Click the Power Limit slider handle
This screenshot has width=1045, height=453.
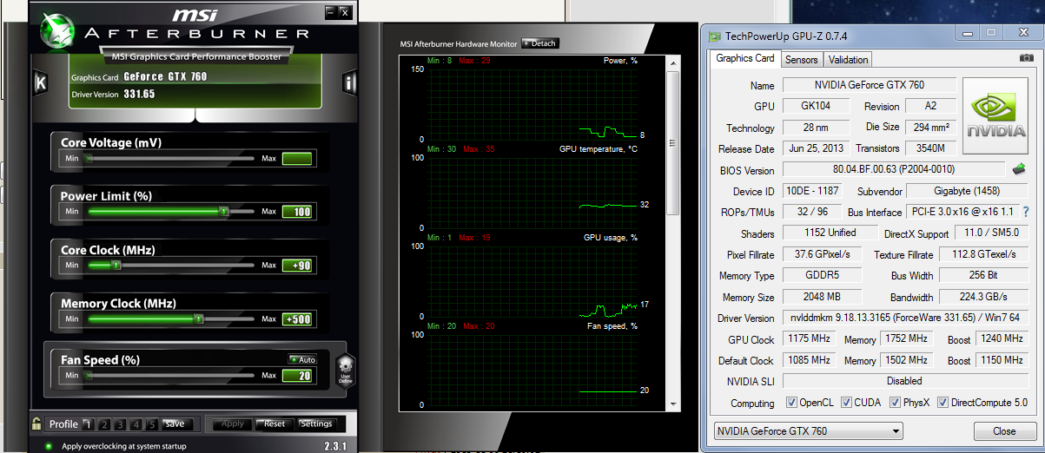coord(223,211)
